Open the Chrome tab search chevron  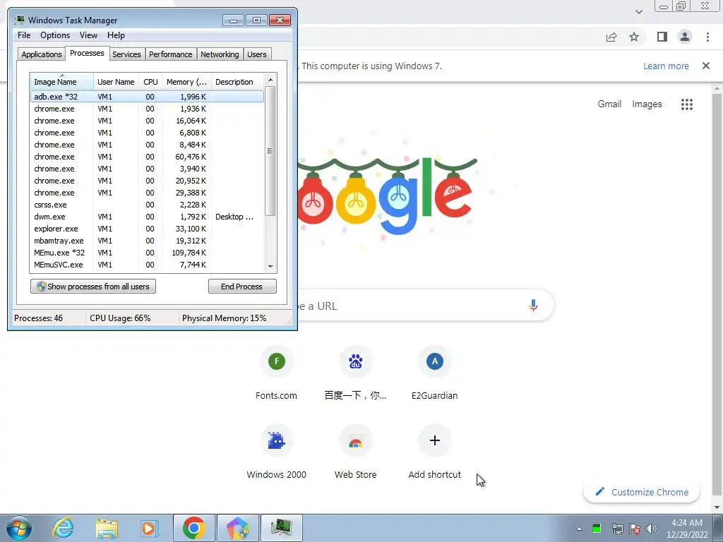click(x=638, y=12)
